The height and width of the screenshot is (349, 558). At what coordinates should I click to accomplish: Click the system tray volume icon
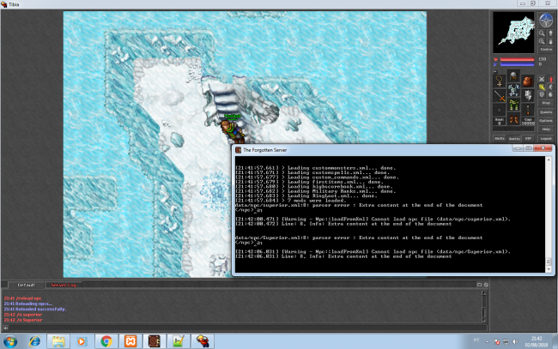[514, 342]
